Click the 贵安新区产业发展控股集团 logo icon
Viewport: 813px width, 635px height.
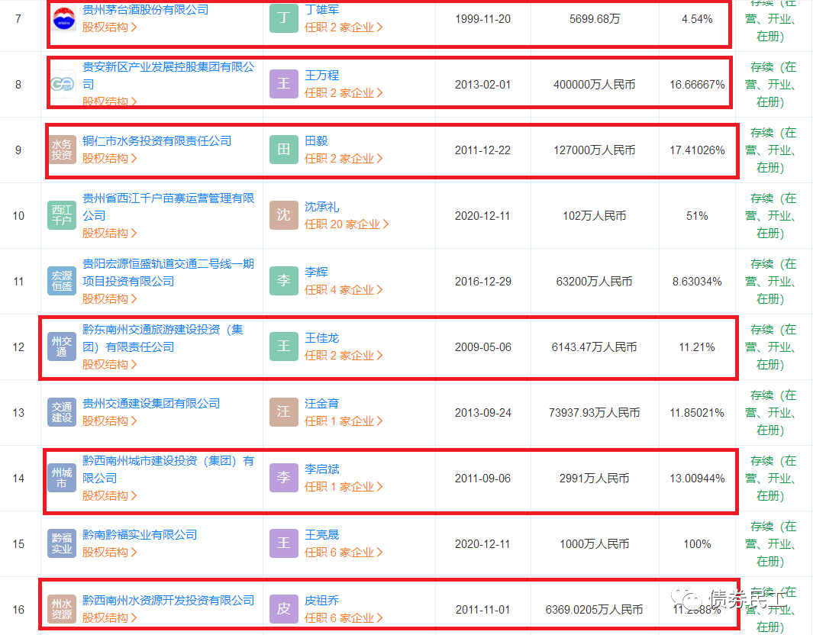pyautogui.click(x=62, y=84)
